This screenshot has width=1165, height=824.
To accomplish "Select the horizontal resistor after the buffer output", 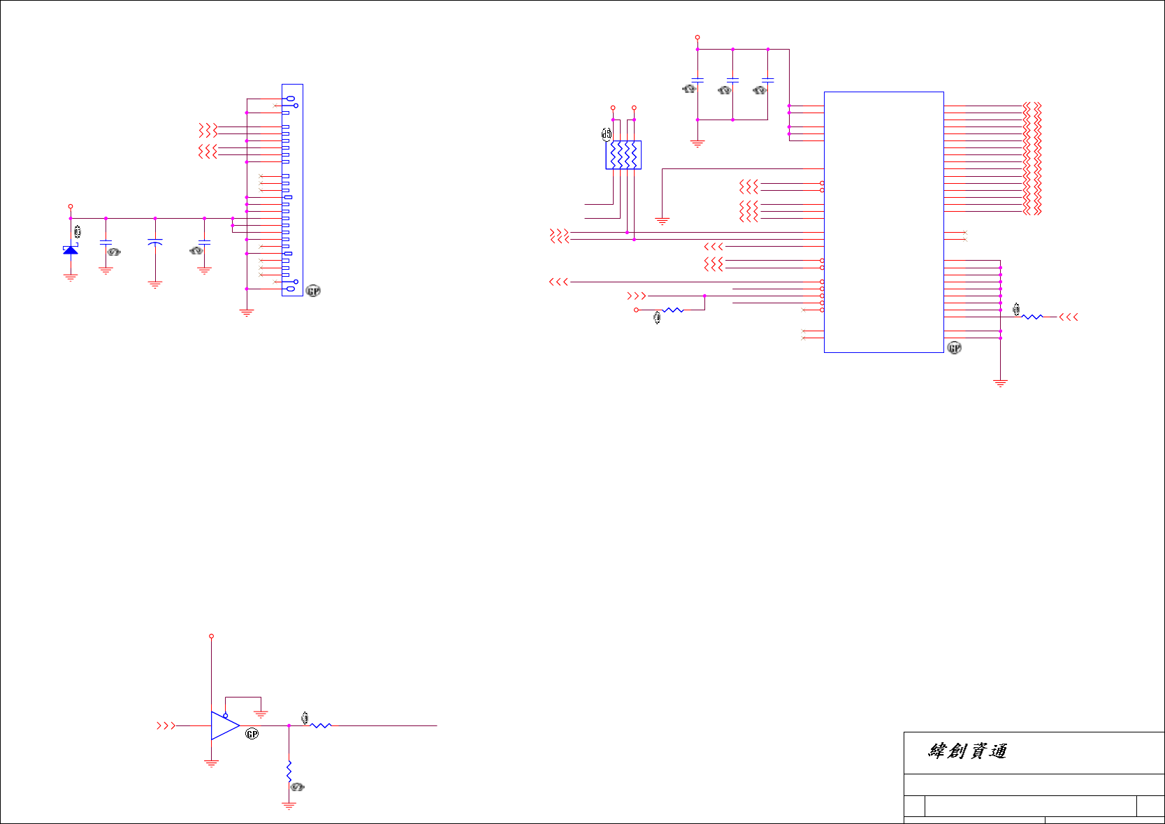I will (x=321, y=726).
